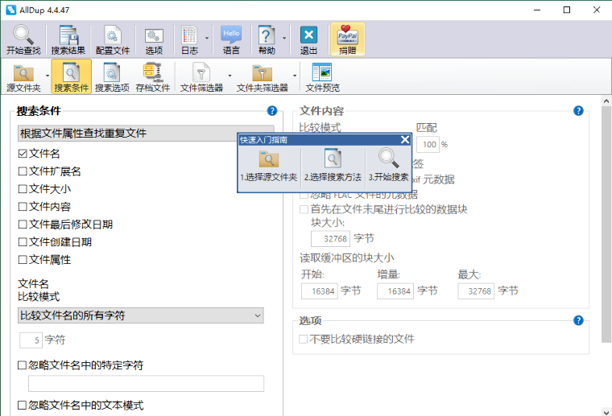Viewport: 612px width, 416px height.
Task: Click the vertical scrollbar up arrow
Action: (x=606, y=101)
